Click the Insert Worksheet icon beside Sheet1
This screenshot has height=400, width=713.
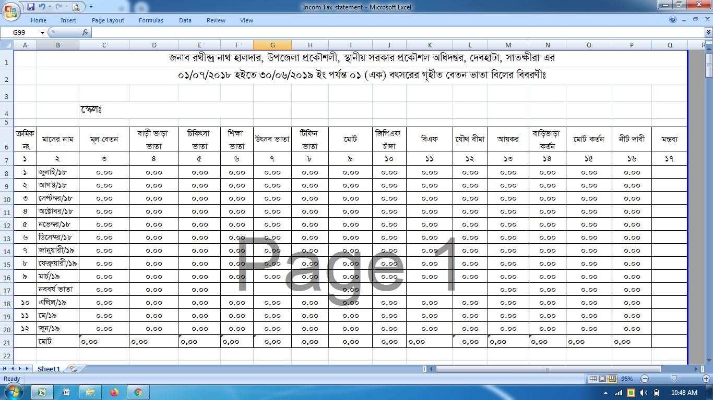tap(74, 369)
